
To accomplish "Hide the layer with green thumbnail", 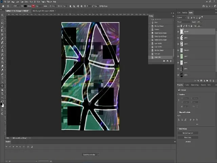I will coord(178,56).
